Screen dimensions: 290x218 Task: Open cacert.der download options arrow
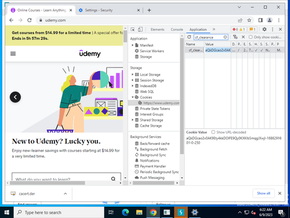pyautogui.click(x=66, y=194)
